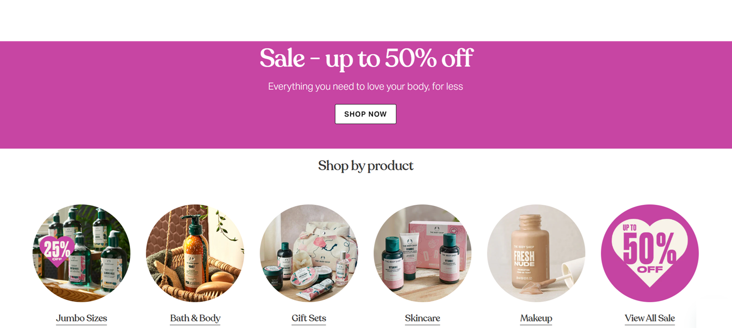Open the Jumbo Sizes green bottles photo

[x=81, y=253]
